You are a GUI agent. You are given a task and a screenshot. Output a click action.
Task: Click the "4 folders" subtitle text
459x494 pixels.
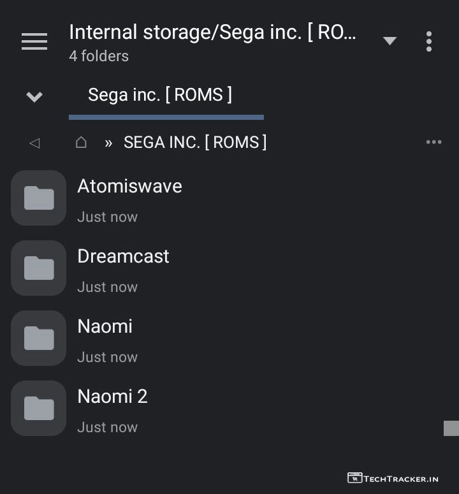click(x=99, y=56)
